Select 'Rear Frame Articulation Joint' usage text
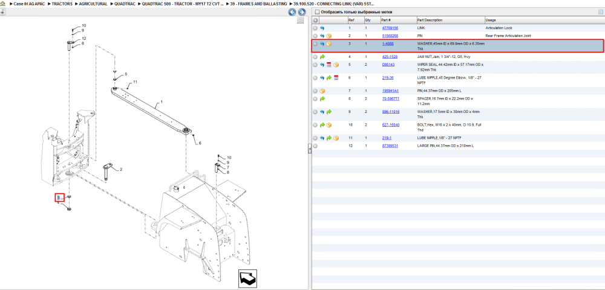Image resolution: width=605 pixels, height=290 pixels. coord(508,36)
